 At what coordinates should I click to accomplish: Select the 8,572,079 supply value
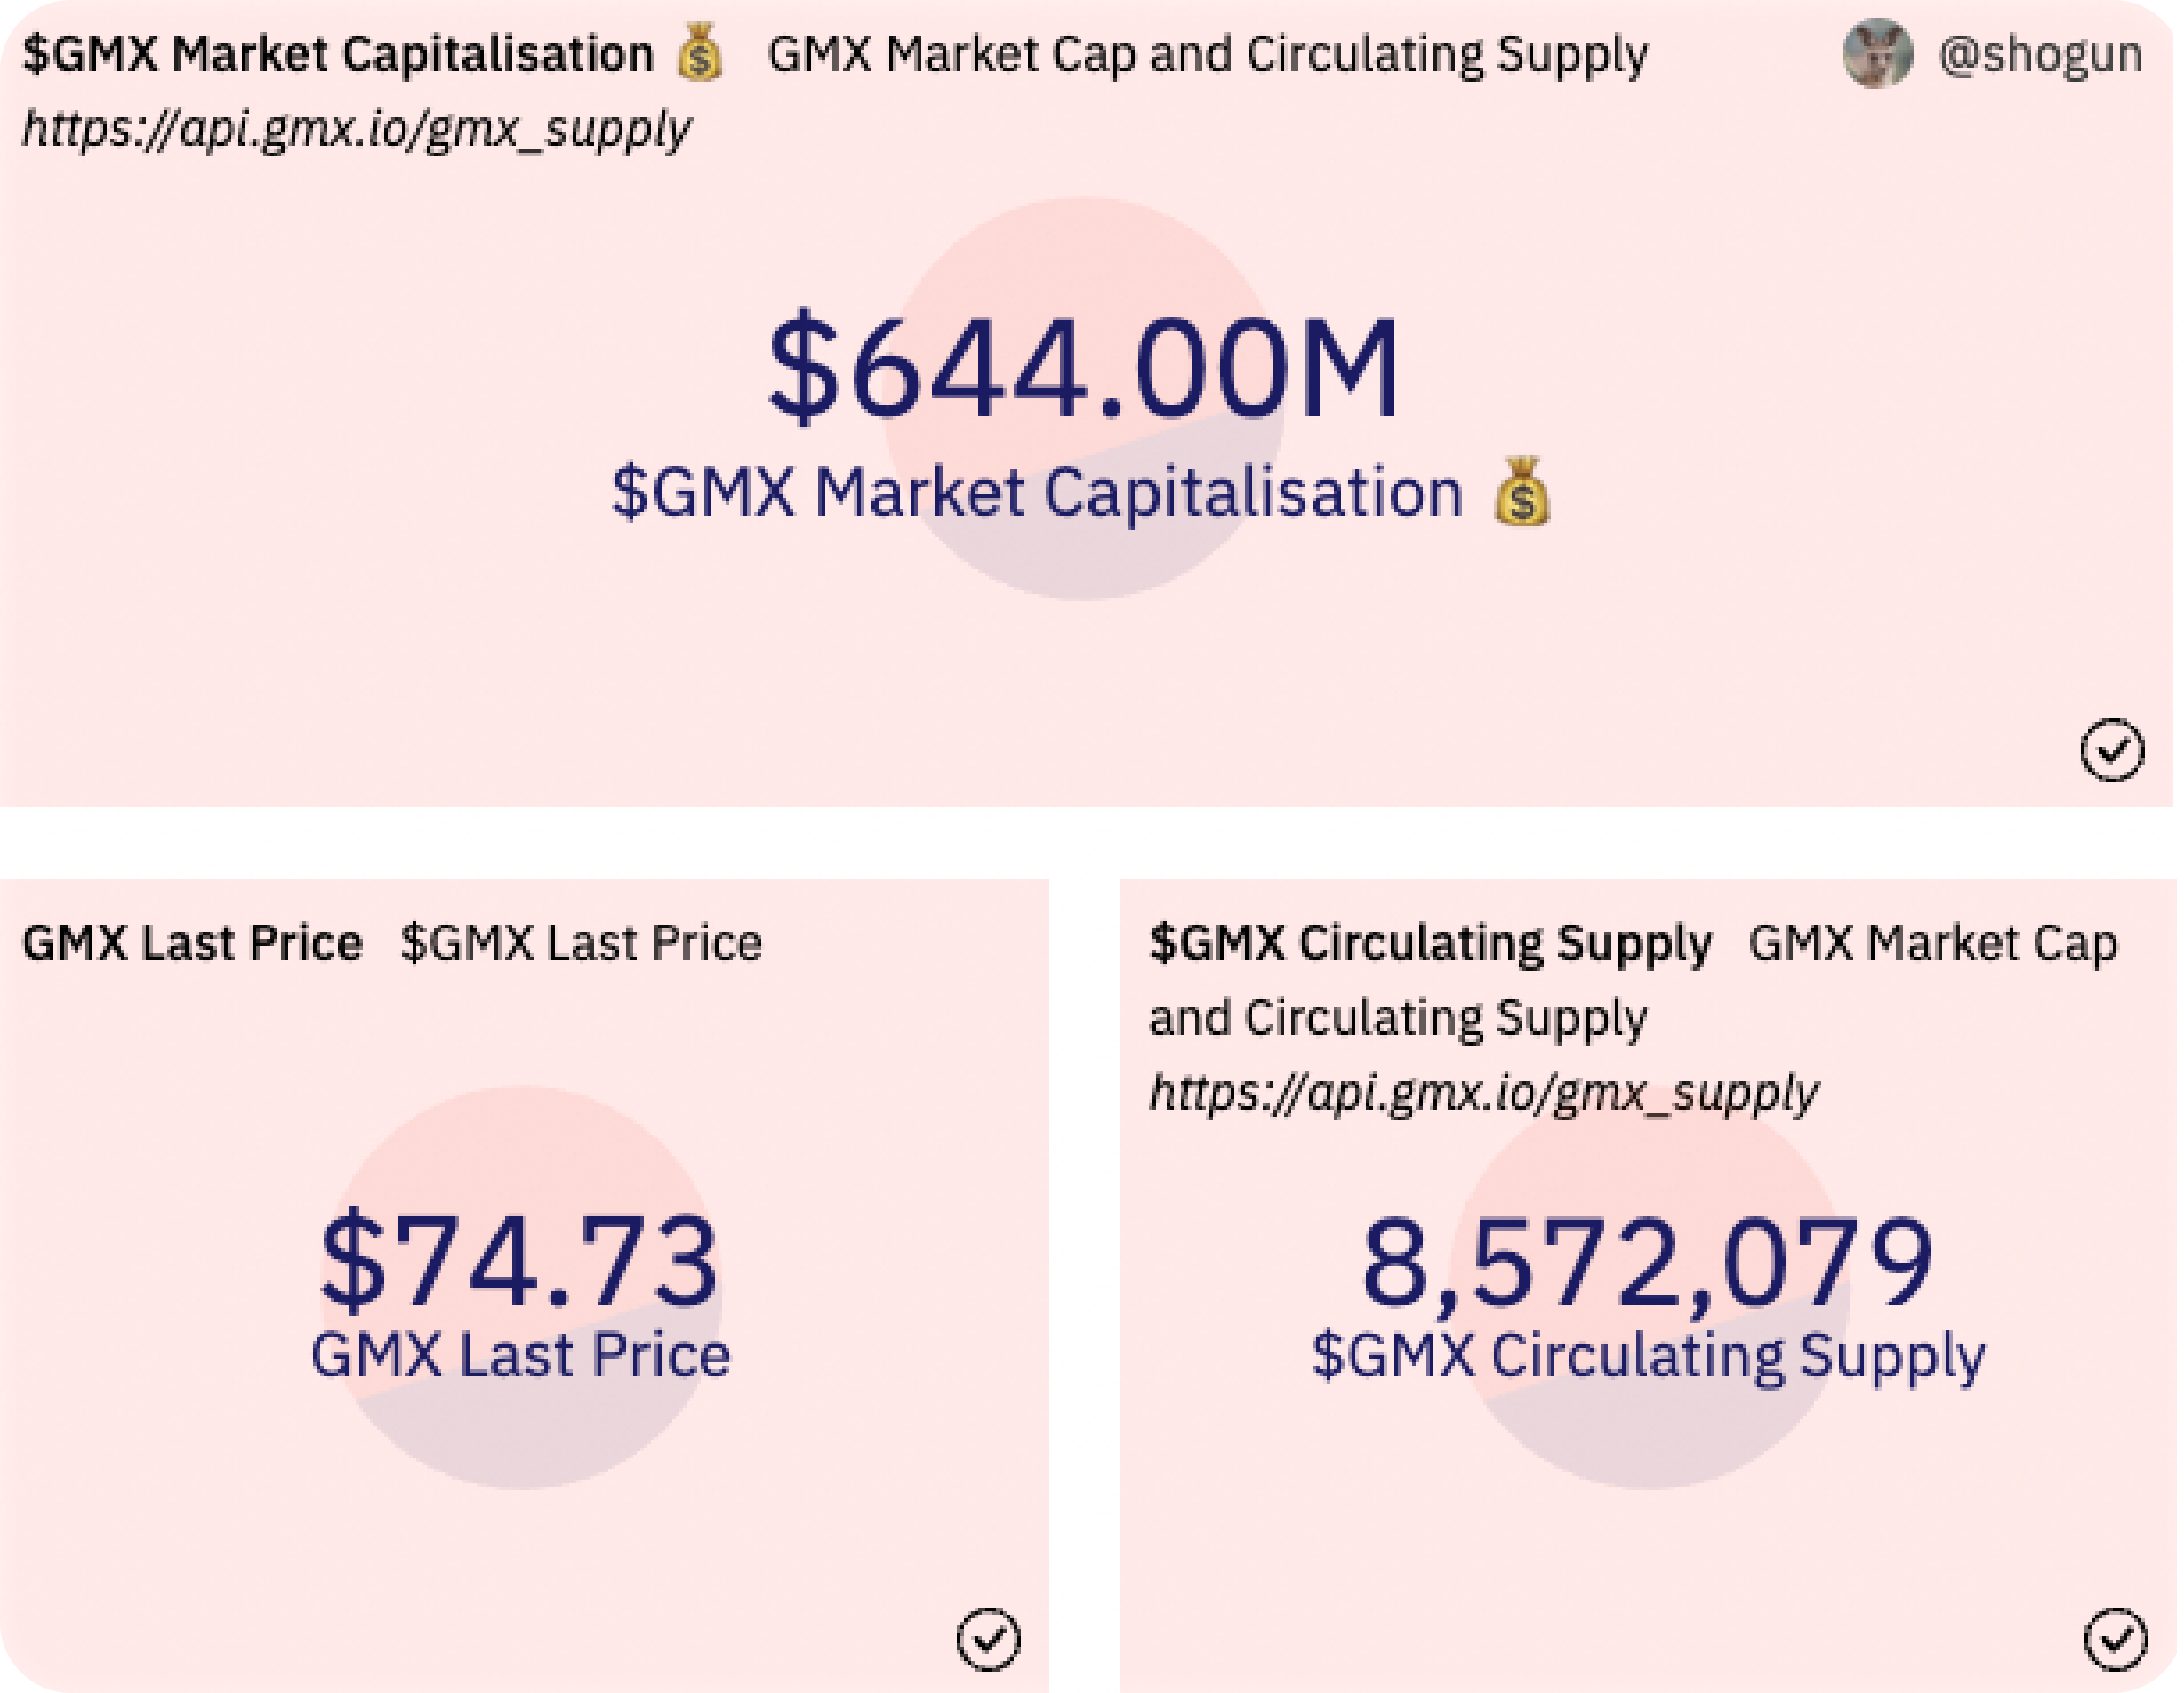coord(1647,1260)
